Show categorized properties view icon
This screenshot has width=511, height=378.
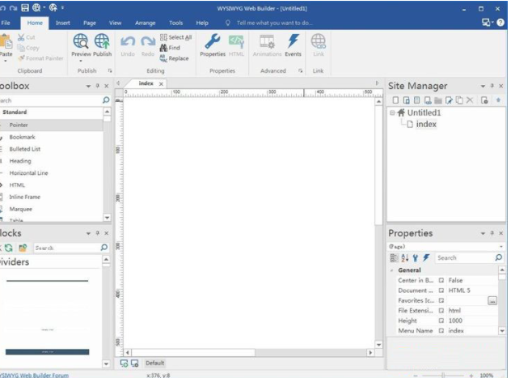click(394, 258)
